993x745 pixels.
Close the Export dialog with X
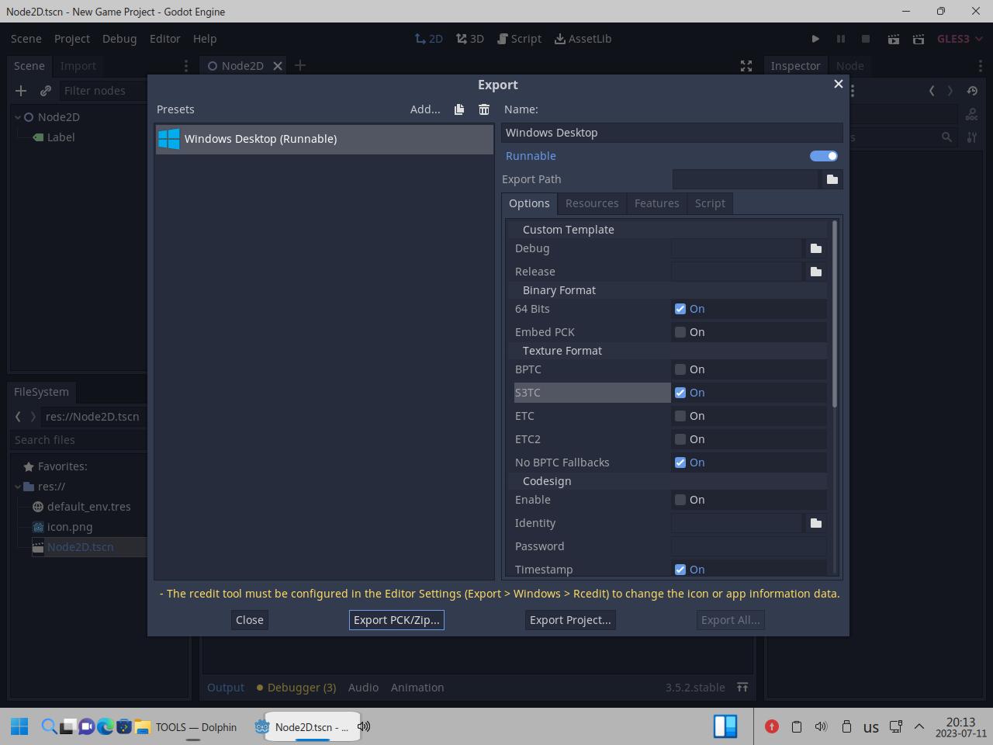[x=838, y=84]
